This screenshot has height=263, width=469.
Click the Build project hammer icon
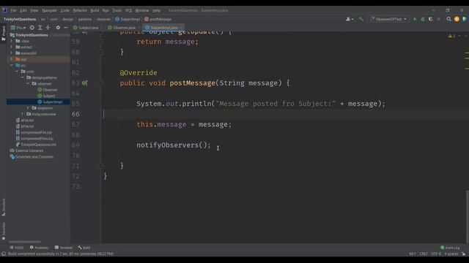tap(361, 19)
